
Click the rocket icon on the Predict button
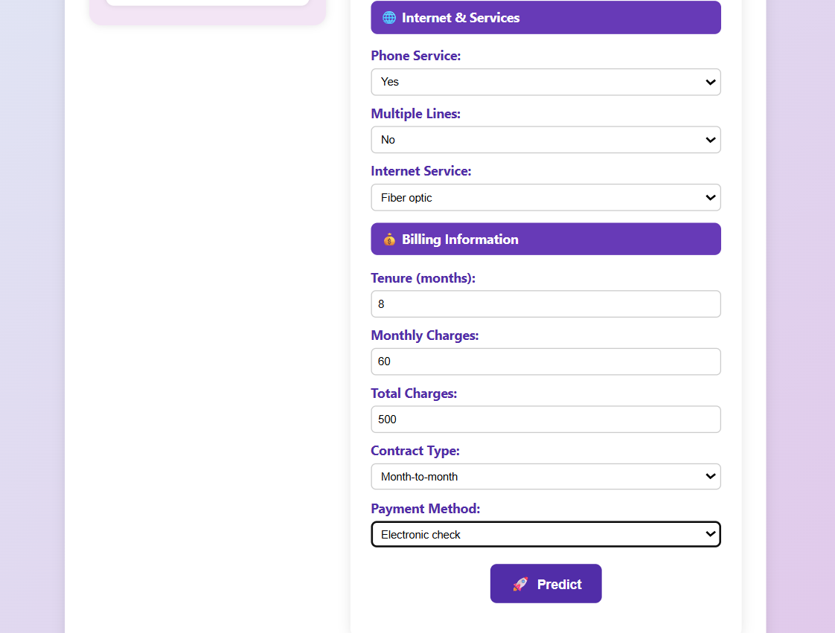coord(520,585)
